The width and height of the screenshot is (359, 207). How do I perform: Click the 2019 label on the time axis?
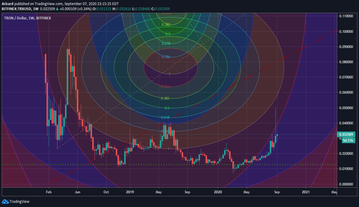tap(130, 192)
